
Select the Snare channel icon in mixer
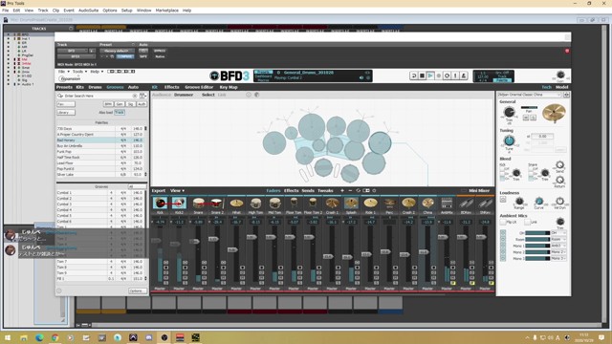(198, 204)
